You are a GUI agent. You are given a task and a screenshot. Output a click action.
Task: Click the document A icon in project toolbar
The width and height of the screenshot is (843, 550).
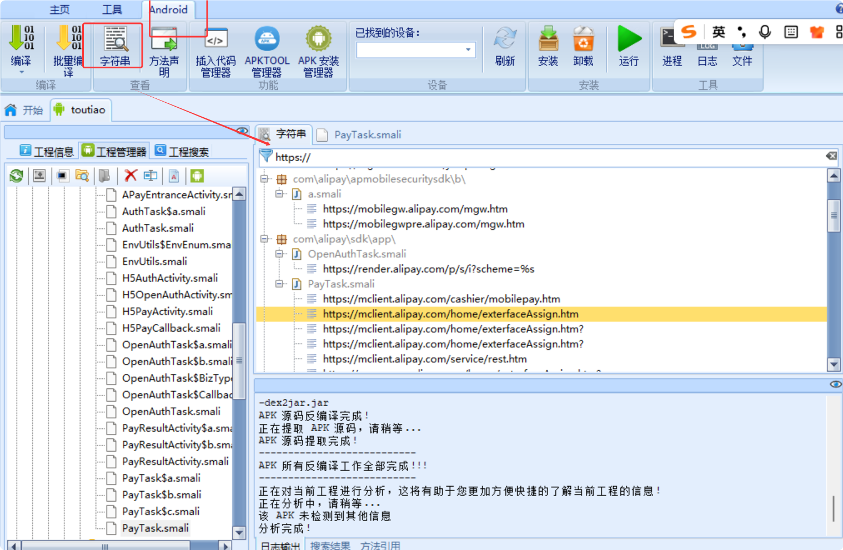click(174, 176)
